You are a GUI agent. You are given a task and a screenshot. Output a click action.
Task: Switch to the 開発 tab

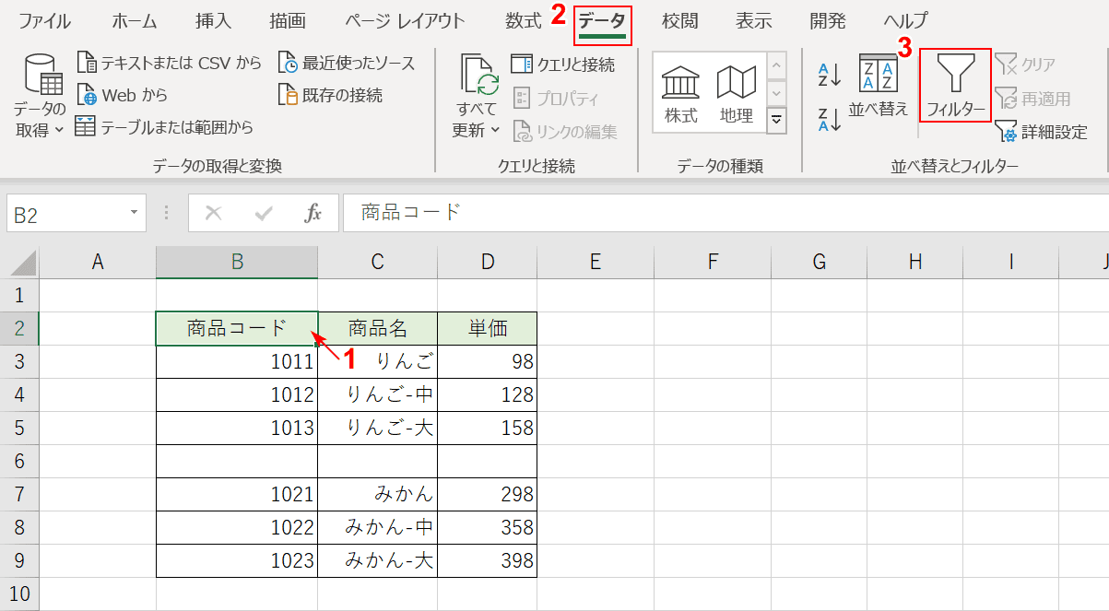coord(828,21)
